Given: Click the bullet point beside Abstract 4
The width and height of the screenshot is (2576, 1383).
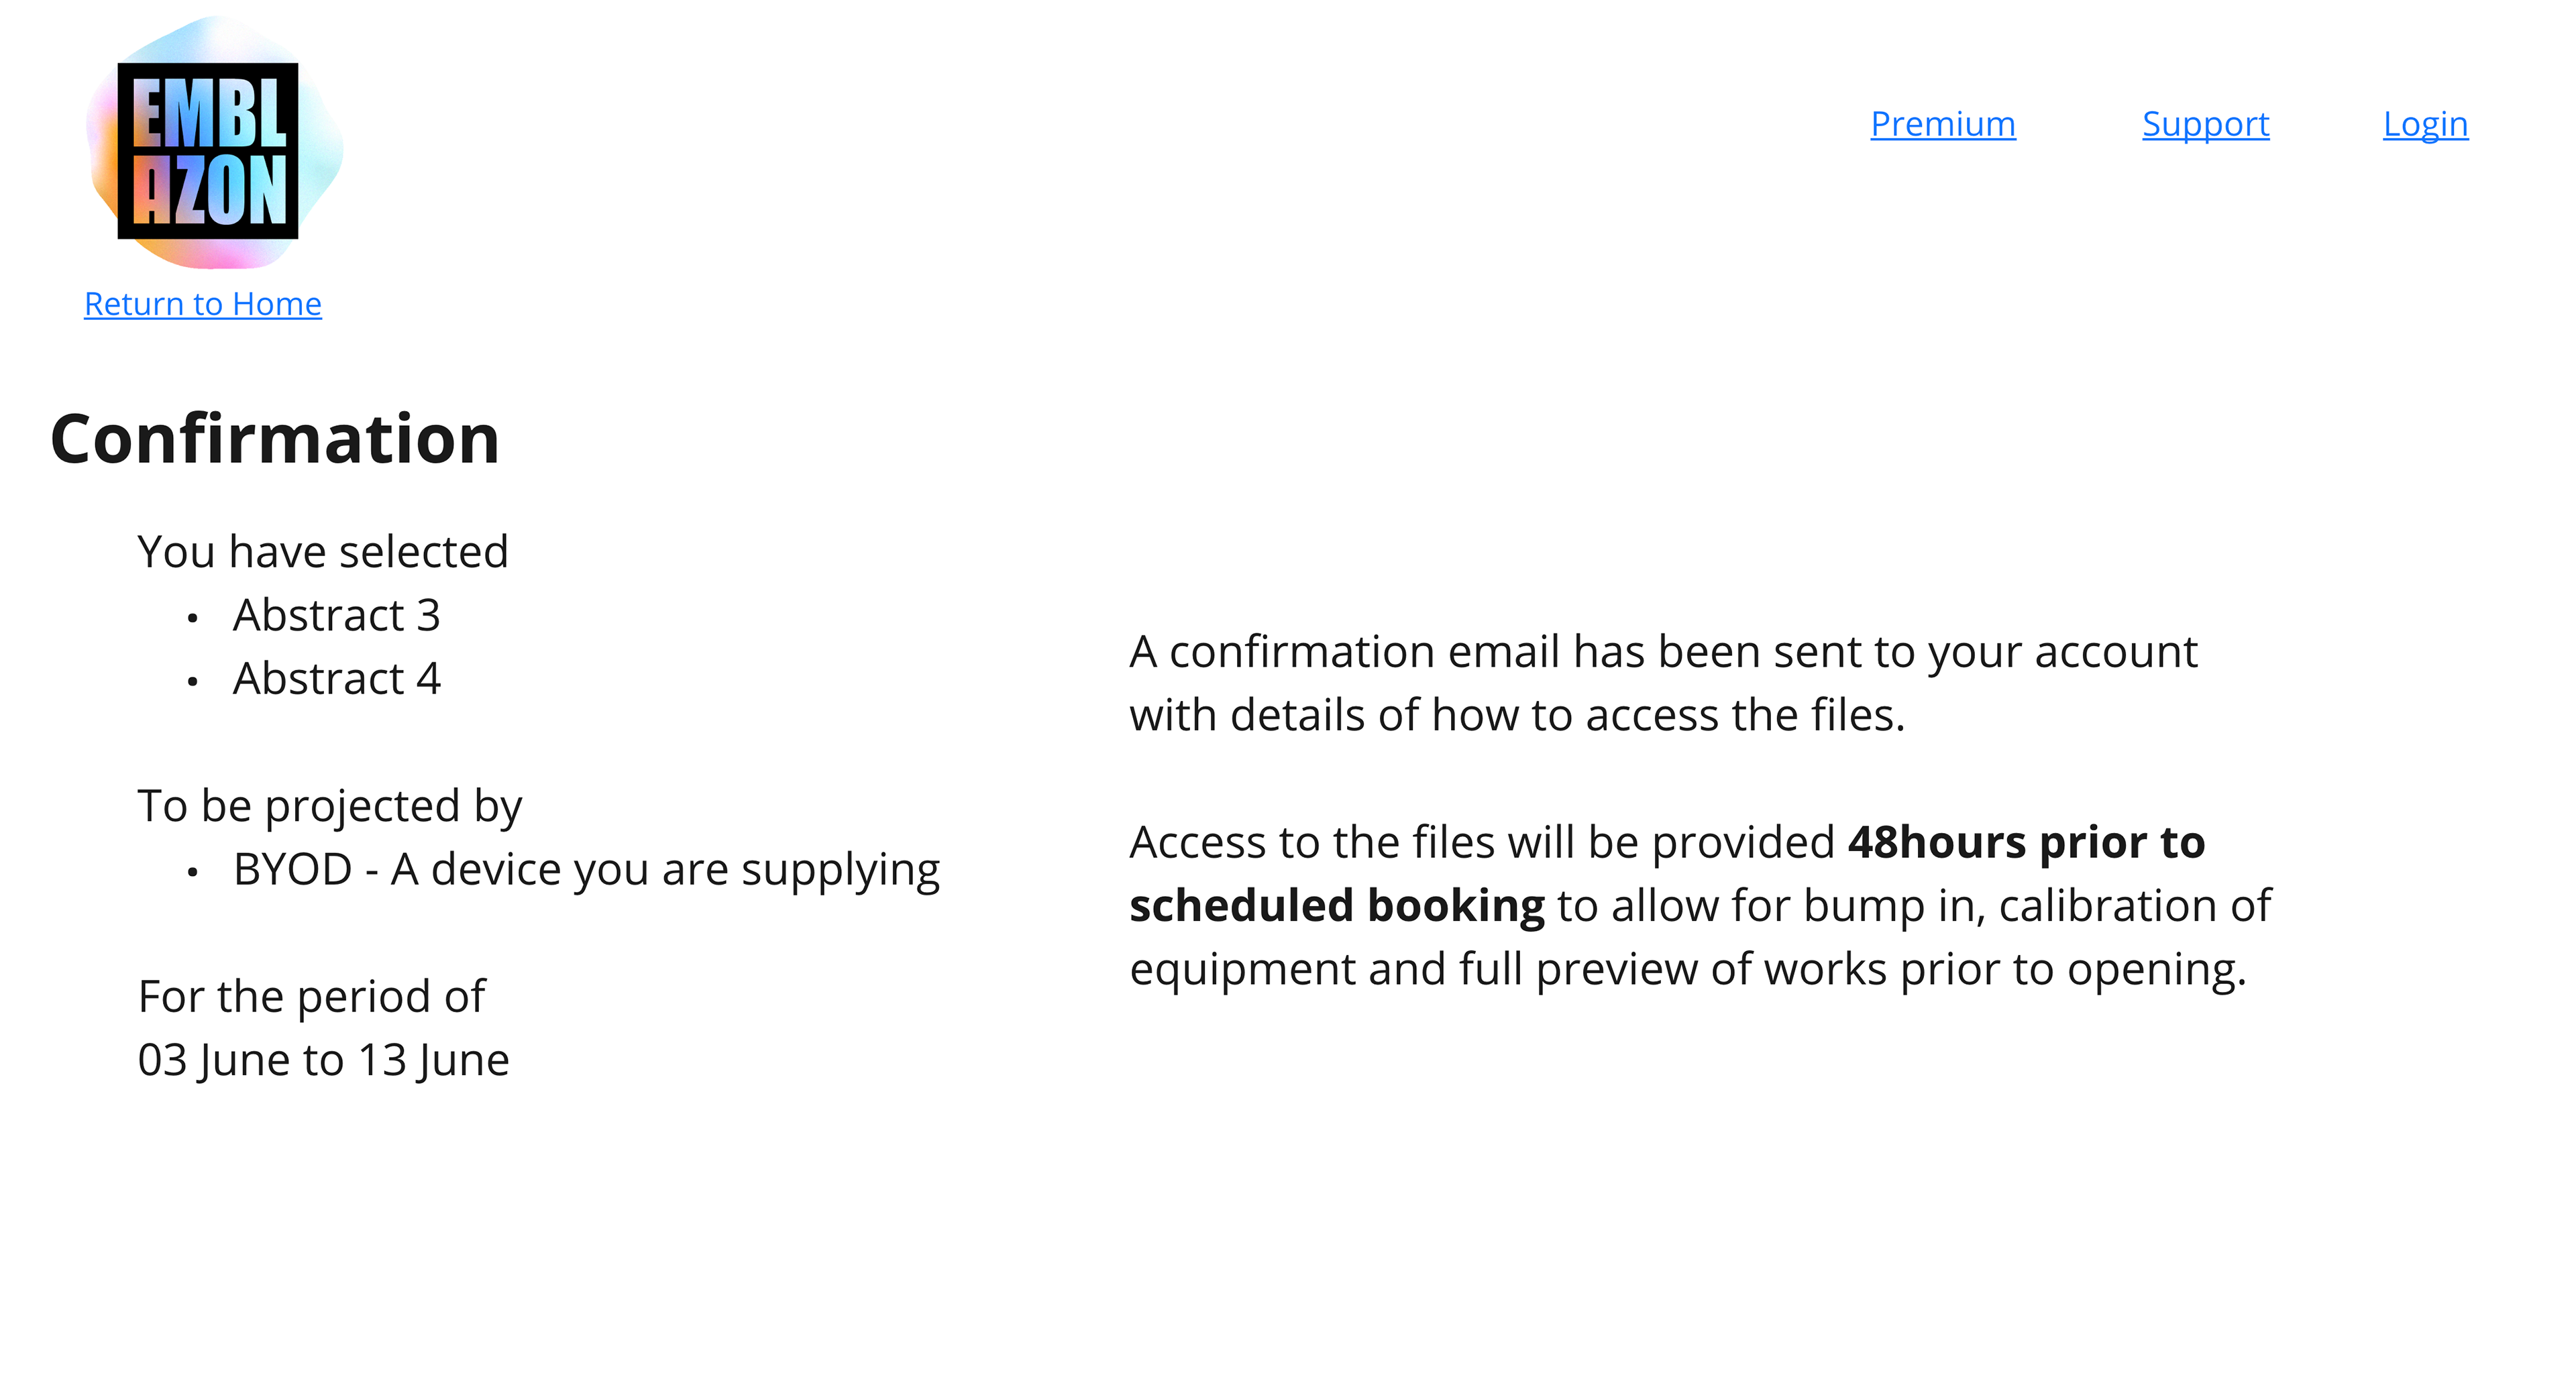Looking at the screenshot, I should click(192, 682).
